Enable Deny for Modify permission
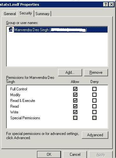This screenshot has width=116, height=158. 94,95
